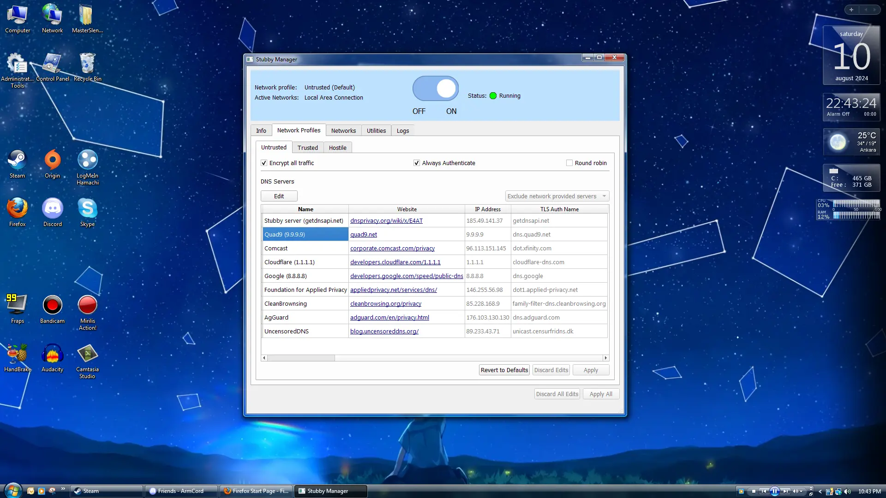Viewport: 886px width, 498px height.
Task: Switch to the Networks tab
Action: click(343, 131)
